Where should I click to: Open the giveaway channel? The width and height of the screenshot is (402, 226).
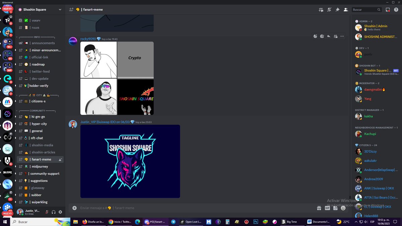click(40, 188)
